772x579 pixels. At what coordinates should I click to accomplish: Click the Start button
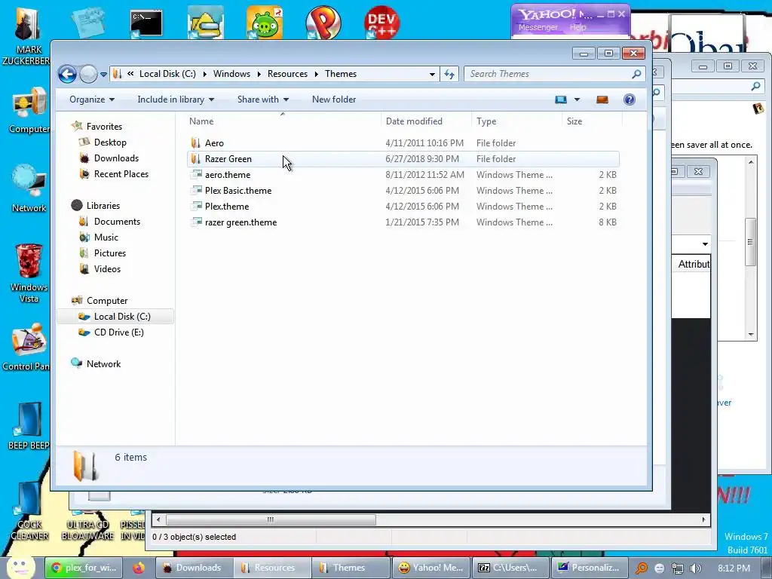pos(20,567)
